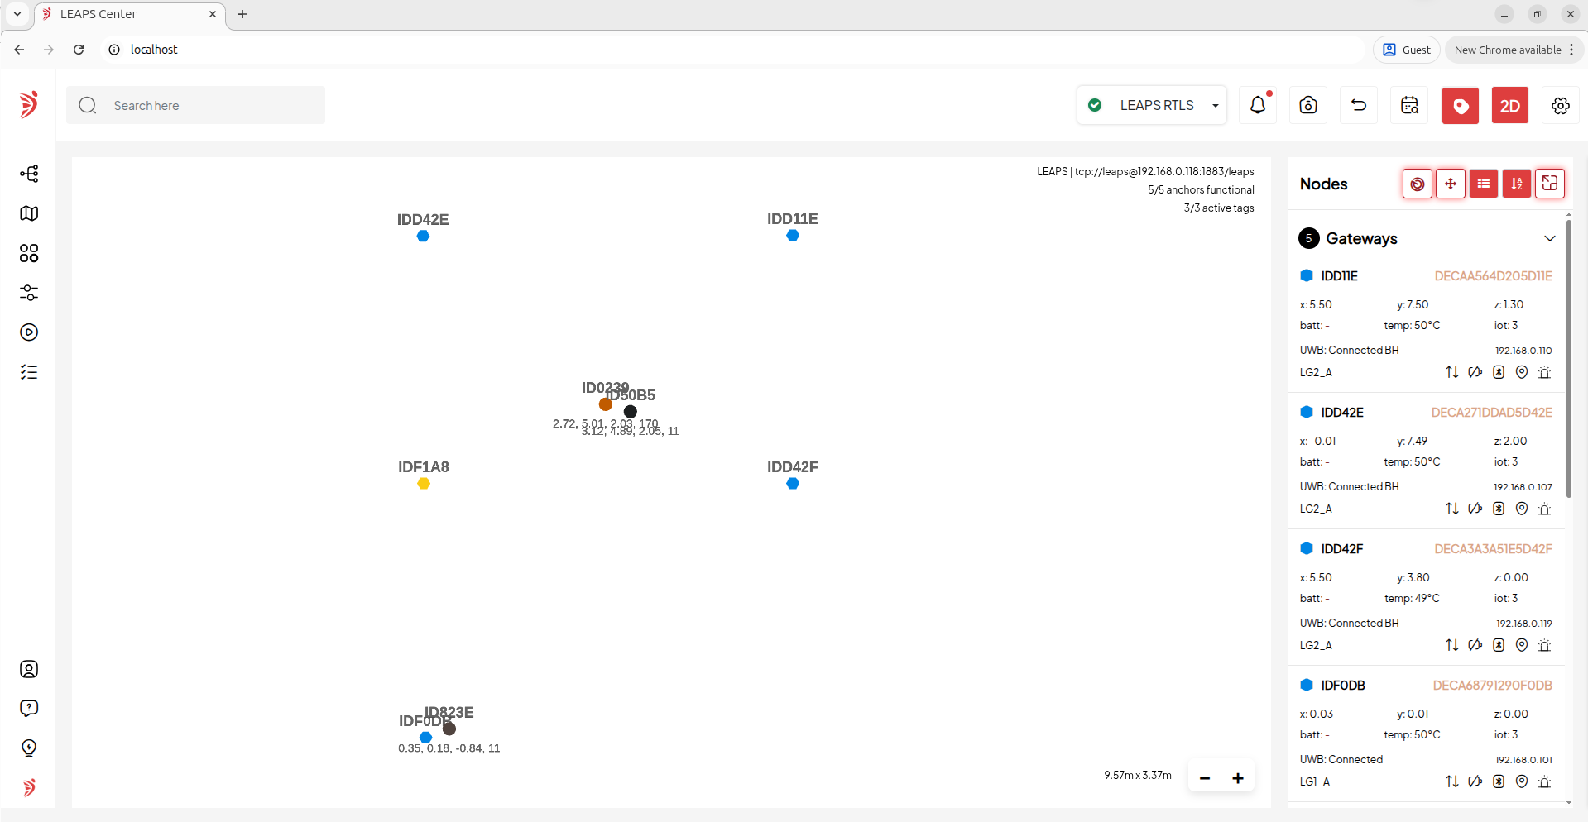The height and width of the screenshot is (822, 1588).
Task: Click the Search here input field
Action: pyautogui.click(x=196, y=105)
